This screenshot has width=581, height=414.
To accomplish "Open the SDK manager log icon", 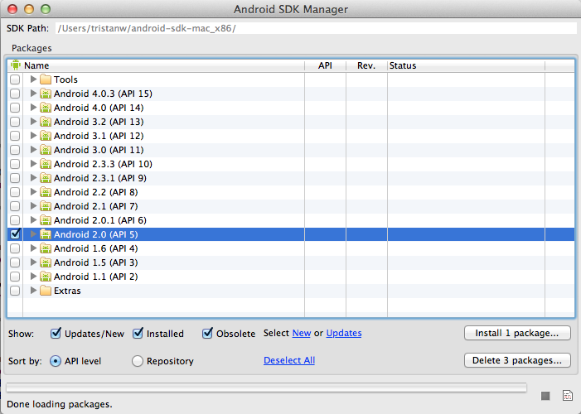I will pos(567,396).
